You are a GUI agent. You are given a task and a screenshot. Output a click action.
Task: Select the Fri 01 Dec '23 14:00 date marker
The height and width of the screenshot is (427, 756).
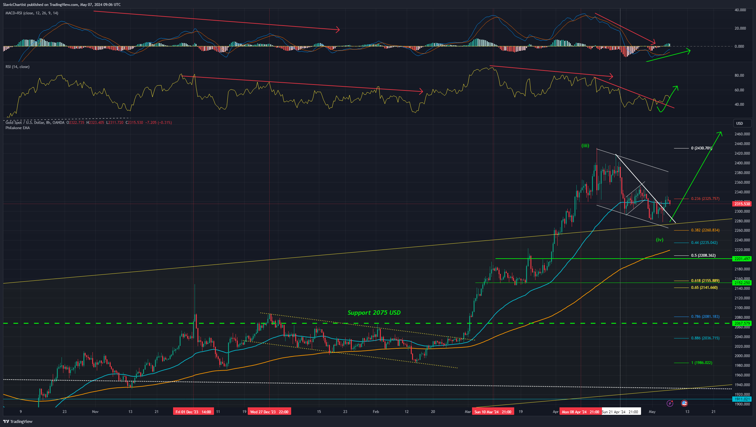(x=193, y=412)
